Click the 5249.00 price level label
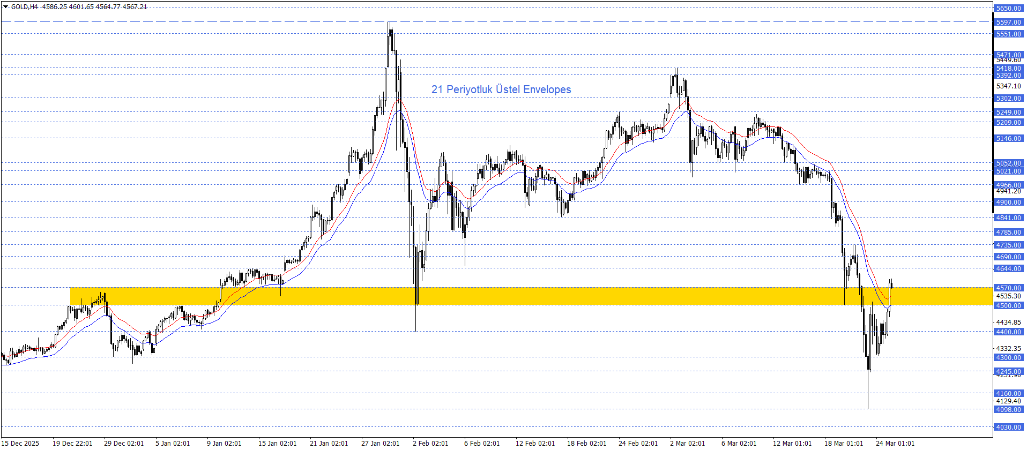1027x450 pixels. pyautogui.click(x=1008, y=112)
